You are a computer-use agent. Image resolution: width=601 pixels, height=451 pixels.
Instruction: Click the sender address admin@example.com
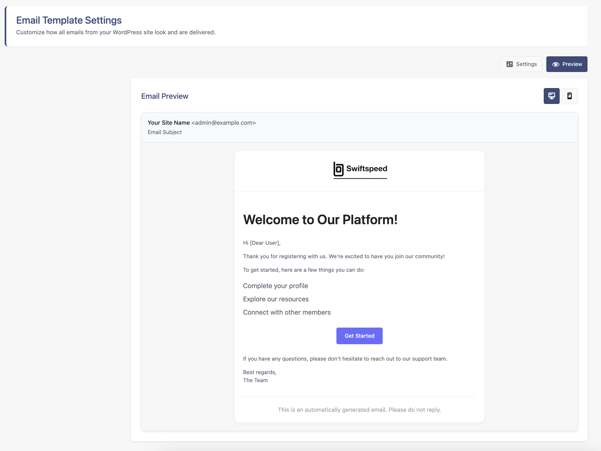point(223,123)
